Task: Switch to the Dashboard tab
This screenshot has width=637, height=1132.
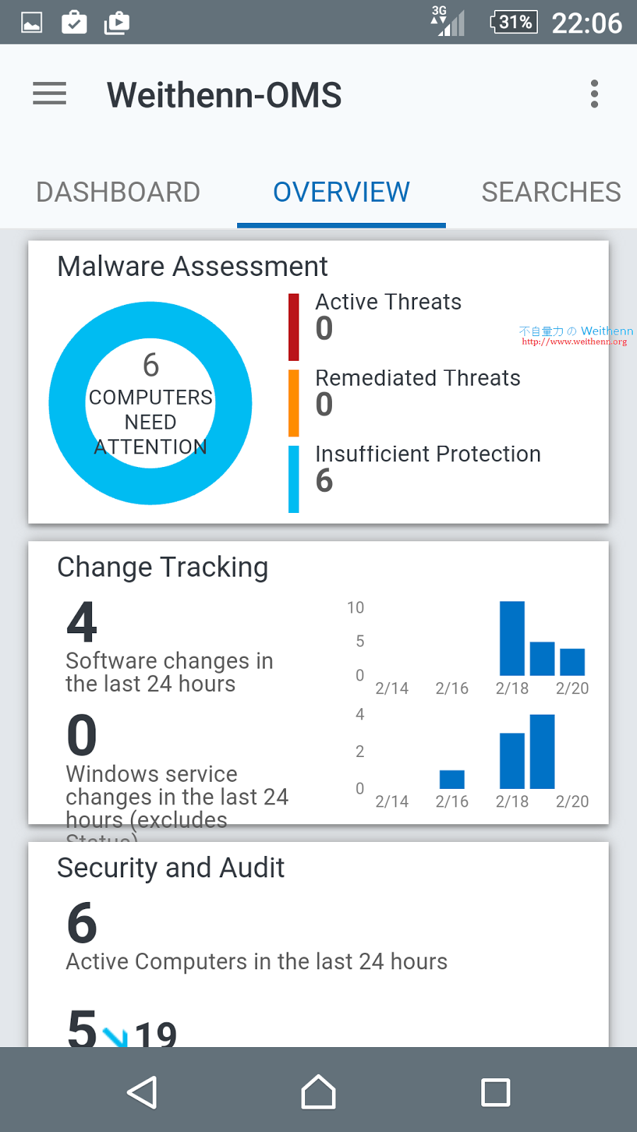Action: pos(118,192)
